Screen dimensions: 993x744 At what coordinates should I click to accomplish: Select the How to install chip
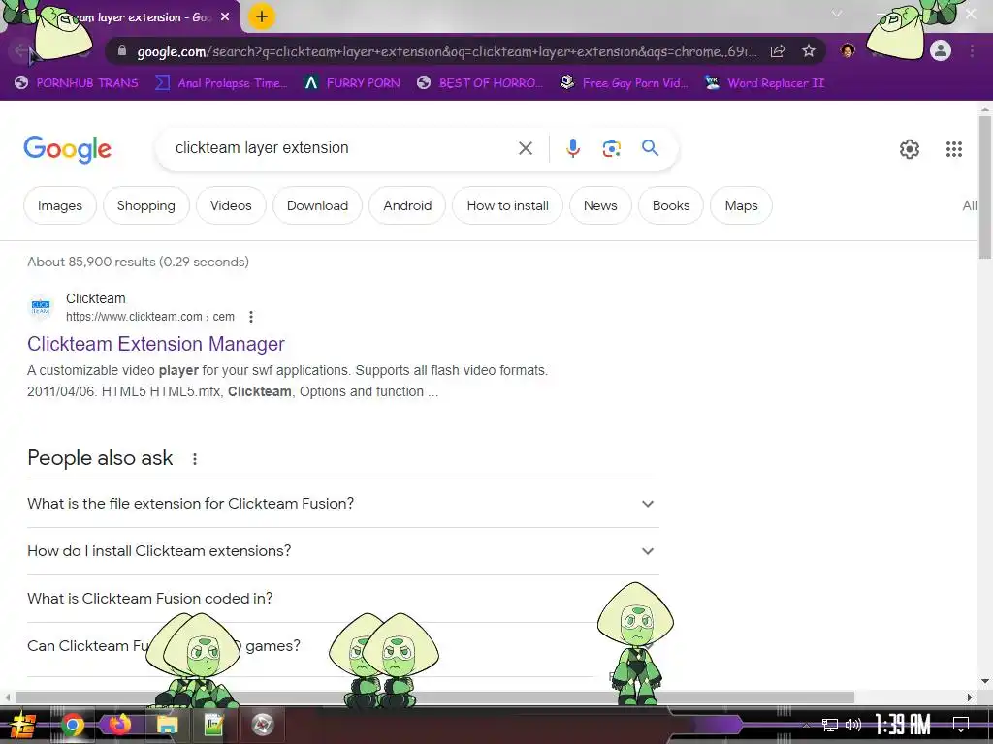[x=508, y=205]
